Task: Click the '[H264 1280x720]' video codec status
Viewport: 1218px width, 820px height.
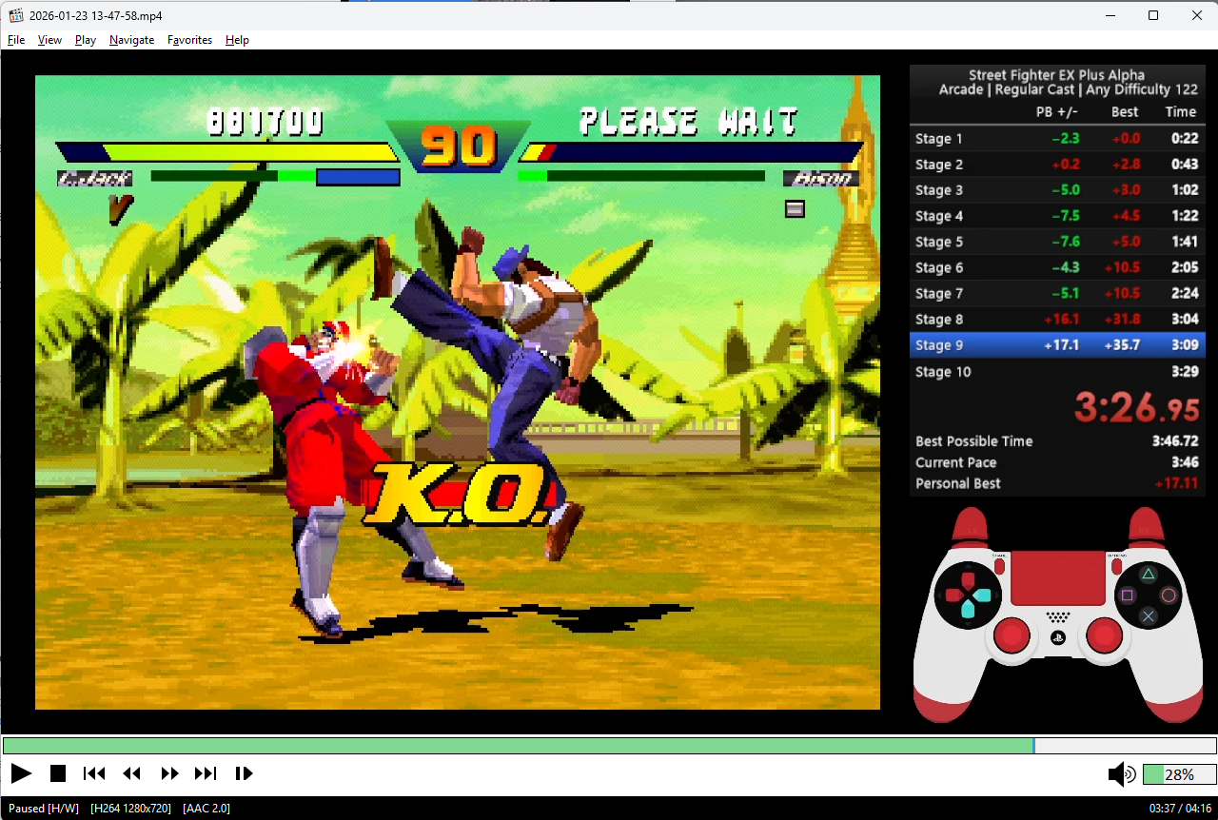Action: coord(131,809)
